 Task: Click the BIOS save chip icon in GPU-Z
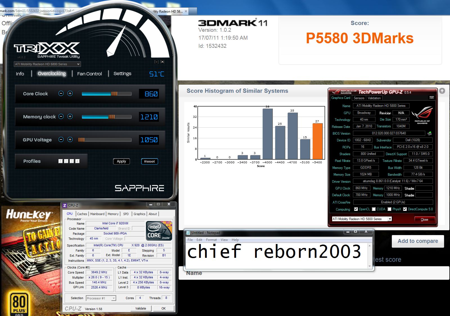point(429,133)
